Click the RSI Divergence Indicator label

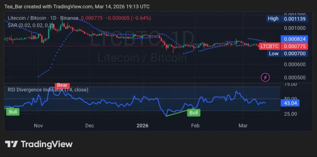pyautogui.click(x=48, y=90)
